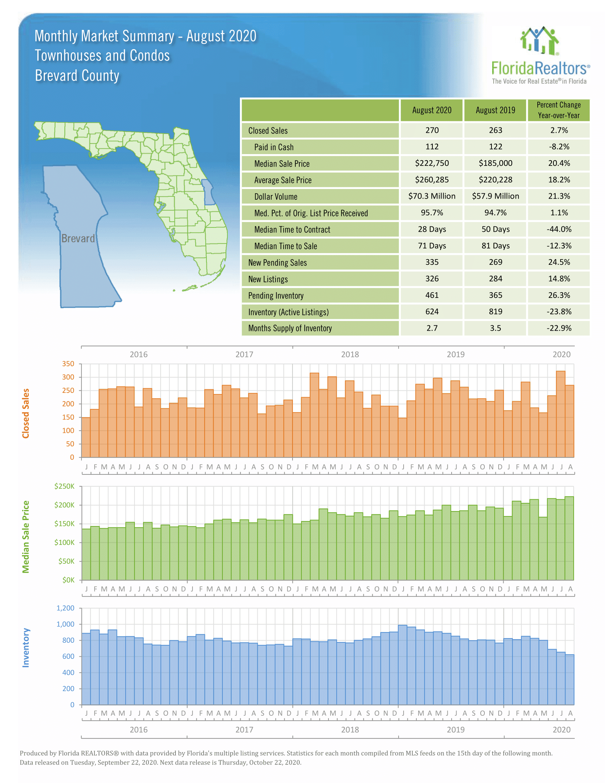The width and height of the screenshot is (605, 783).
Task: Click the '2016' label below the charts
Action: (x=138, y=730)
